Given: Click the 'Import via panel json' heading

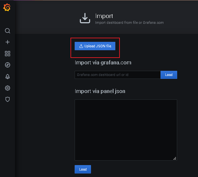Looking at the screenshot, I should [x=100, y=91].
